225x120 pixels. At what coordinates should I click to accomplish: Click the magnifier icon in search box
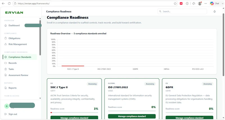coord(160,11)
